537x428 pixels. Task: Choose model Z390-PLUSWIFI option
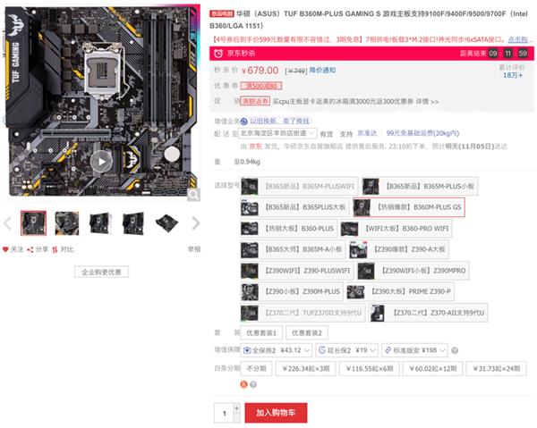297,271
